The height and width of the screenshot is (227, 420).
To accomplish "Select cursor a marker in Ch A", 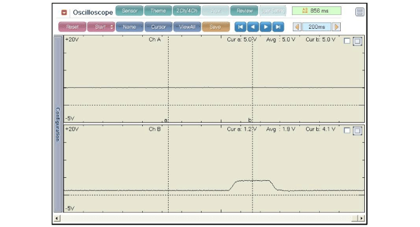I will pos(166,120).
